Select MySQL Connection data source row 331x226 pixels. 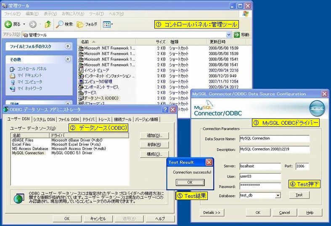coord(70,153)
